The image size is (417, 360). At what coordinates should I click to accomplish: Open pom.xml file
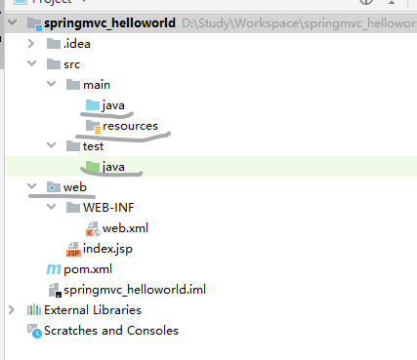click(x=88, y=269)
